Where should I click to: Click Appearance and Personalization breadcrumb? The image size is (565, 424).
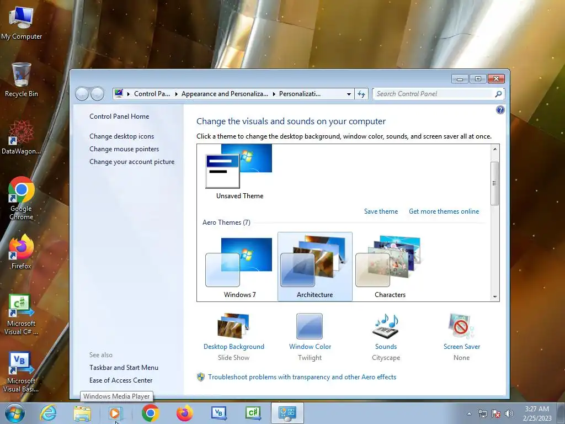(225, 94)
